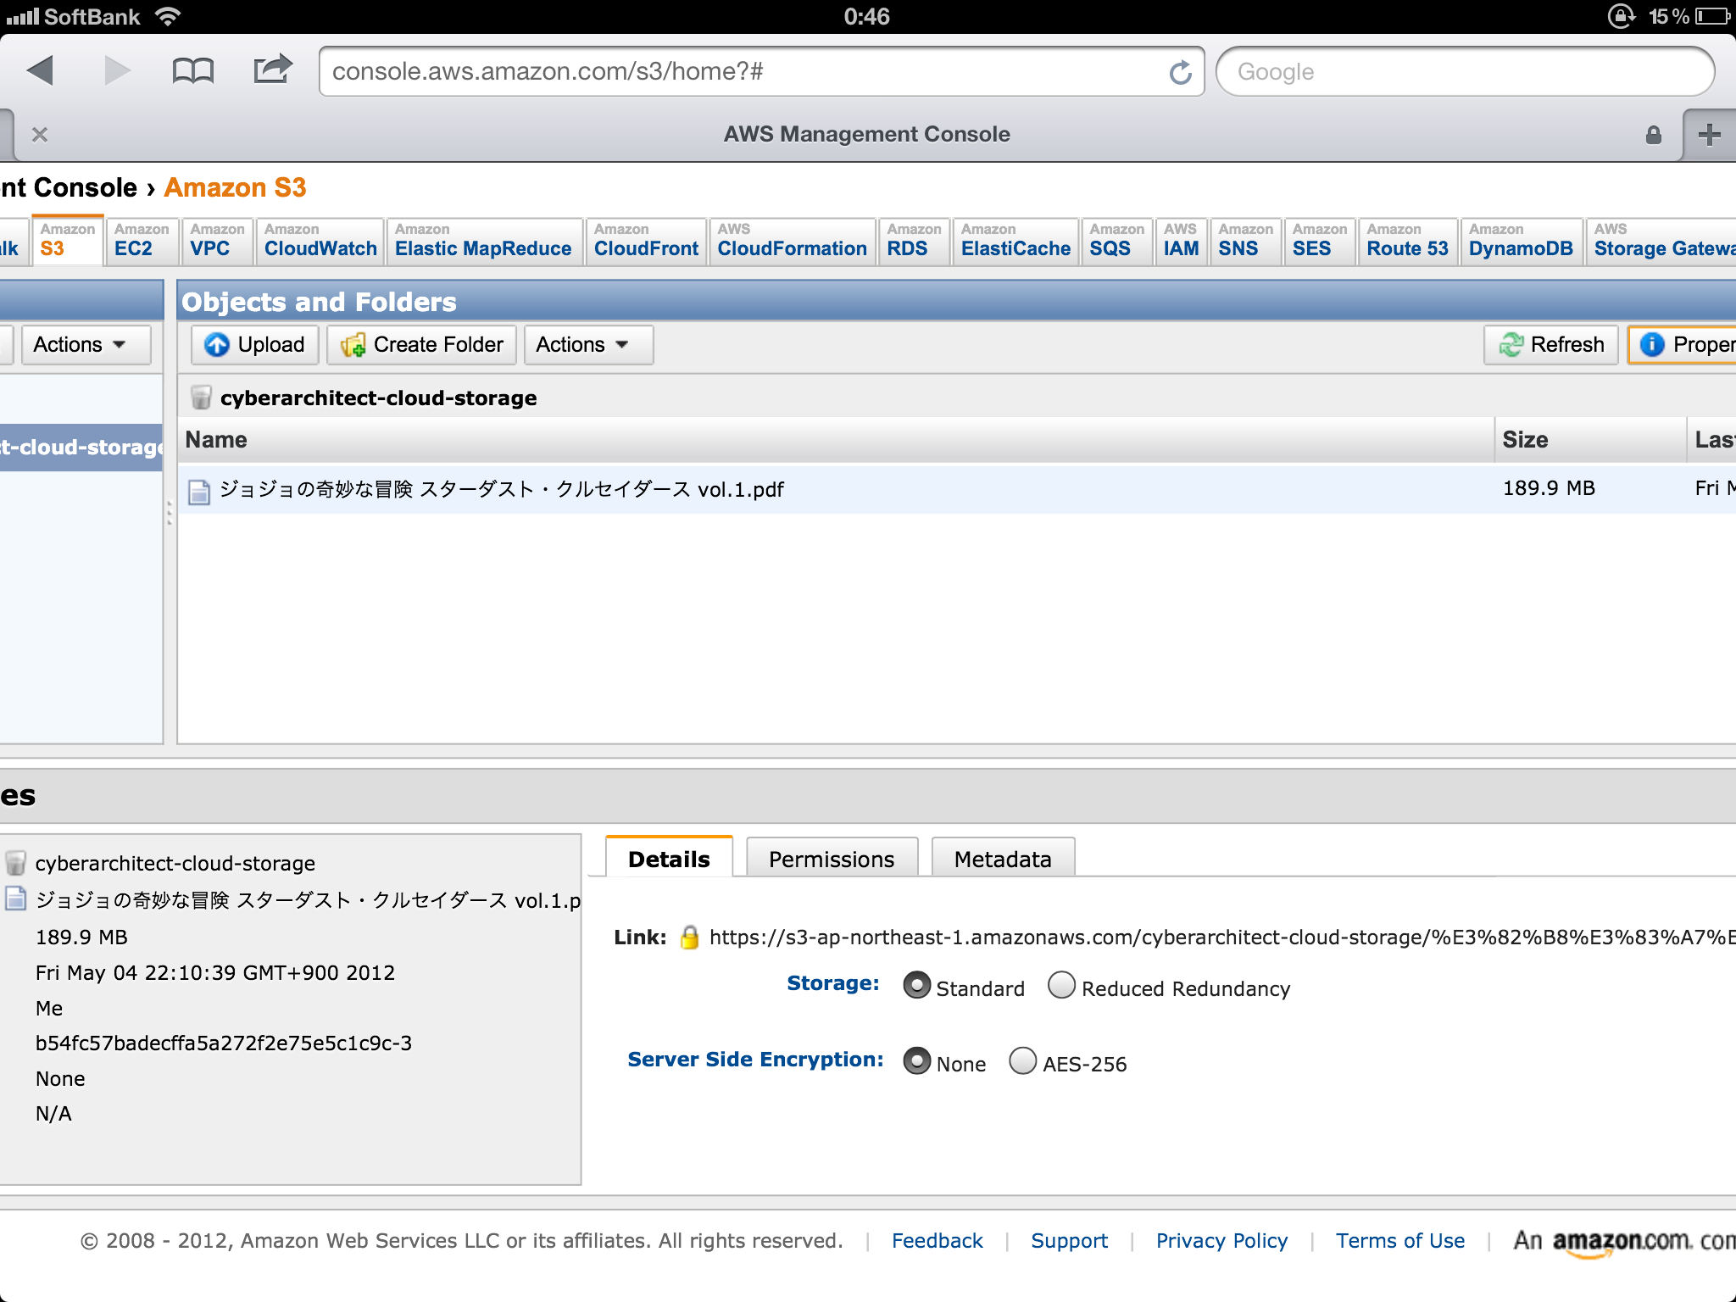Click the pane splitter handle dots
Image resolution: width=1736 pixels, height=1302 pixels.
170,512
